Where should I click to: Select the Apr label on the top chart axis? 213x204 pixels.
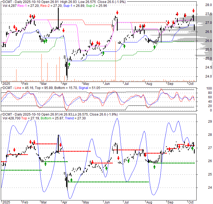point(64,84)
